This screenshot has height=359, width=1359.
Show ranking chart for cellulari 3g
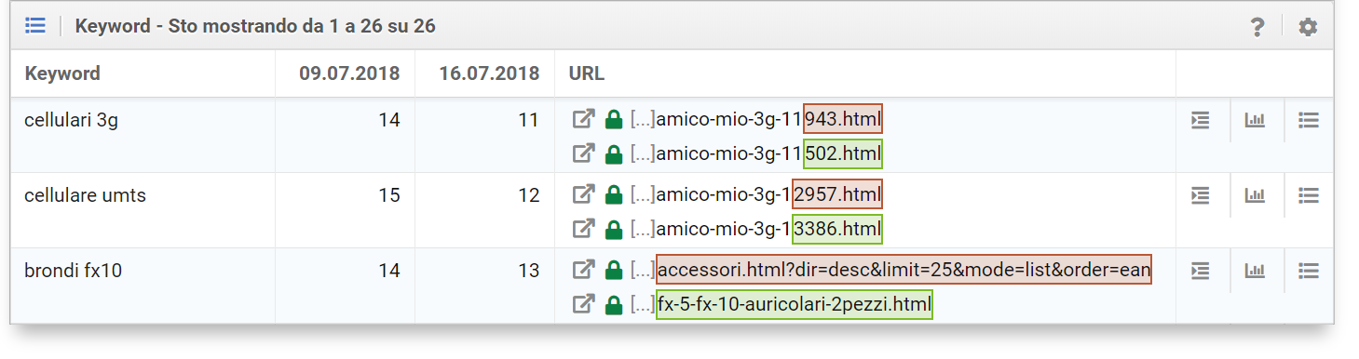tap(1256, 120)
